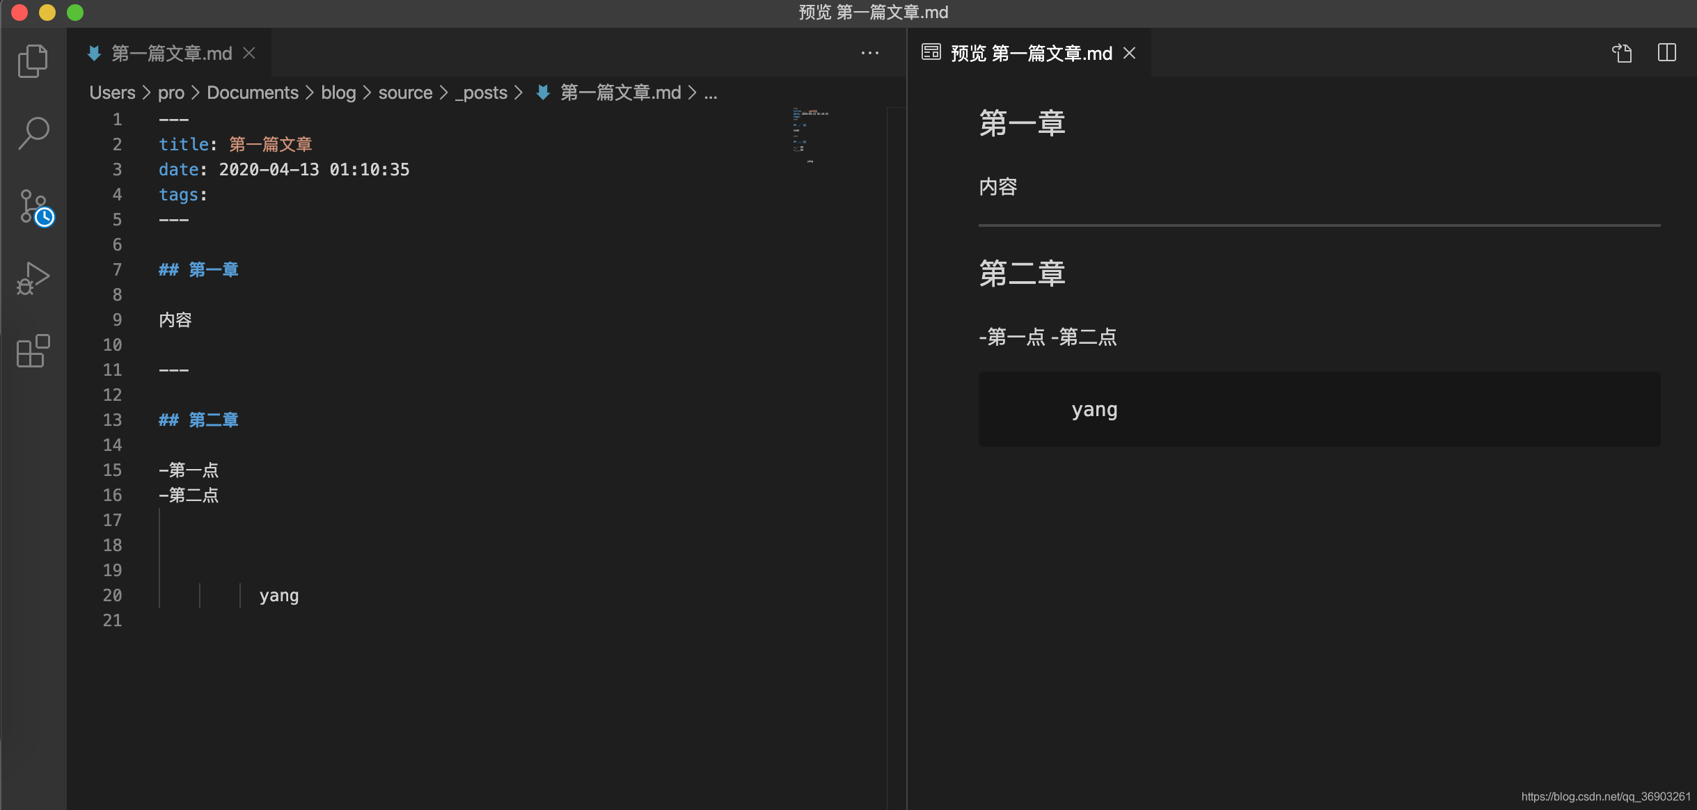
Task: Click the 内容 text on line 9
Action: 175,319
